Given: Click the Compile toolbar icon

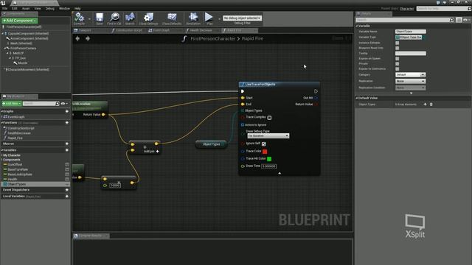Looking at the screenshot, I should pyautogui.click(x=79, y=18).
